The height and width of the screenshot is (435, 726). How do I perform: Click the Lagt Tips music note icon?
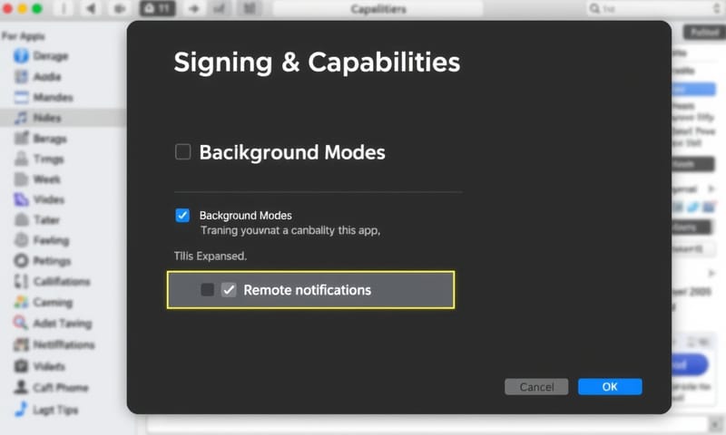coord(21,409)
